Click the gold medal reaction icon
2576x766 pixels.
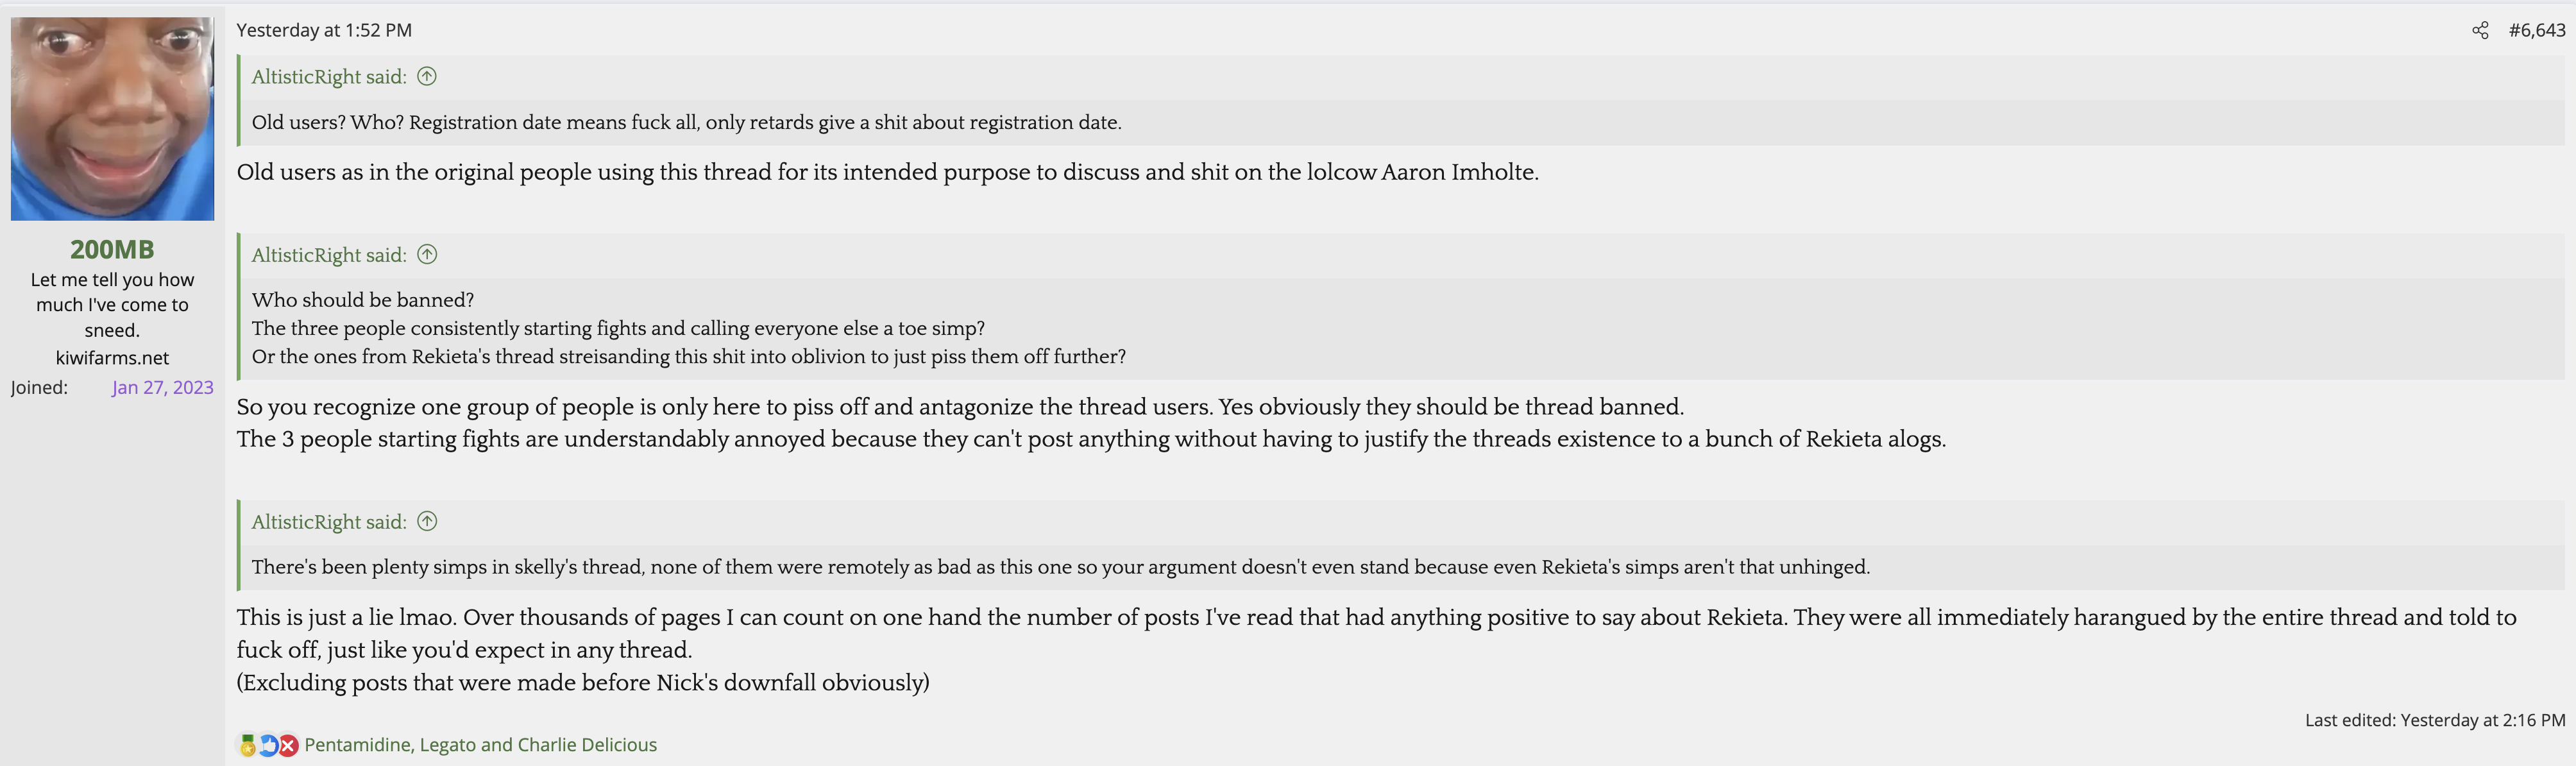tap(247, 745)
